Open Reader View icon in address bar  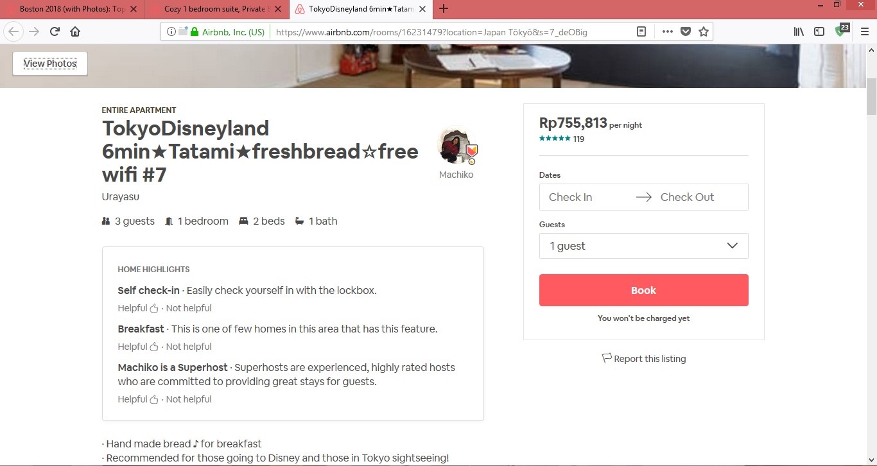point(641,31)
